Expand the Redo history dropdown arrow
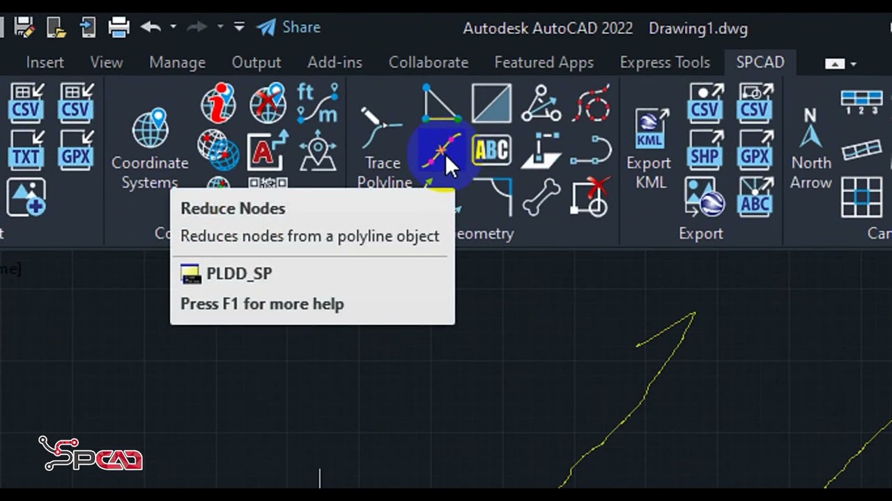 [220, 27]
